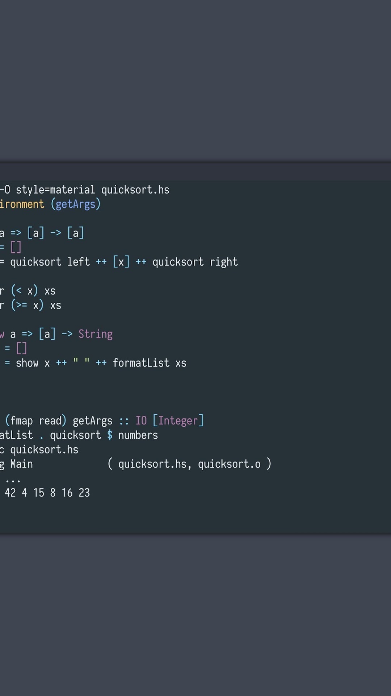Click 'Main' in the compile output
The image size is (391, 696).
coord(22,464)
